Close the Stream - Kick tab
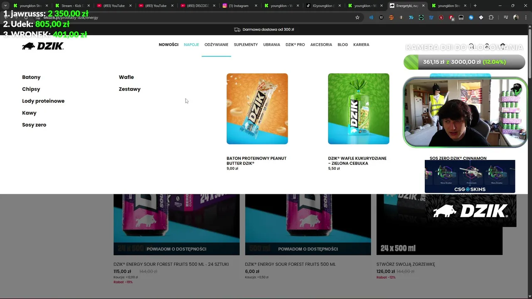Image resolution: width=532 pixels, height=299 pixels. click(89, 6)
